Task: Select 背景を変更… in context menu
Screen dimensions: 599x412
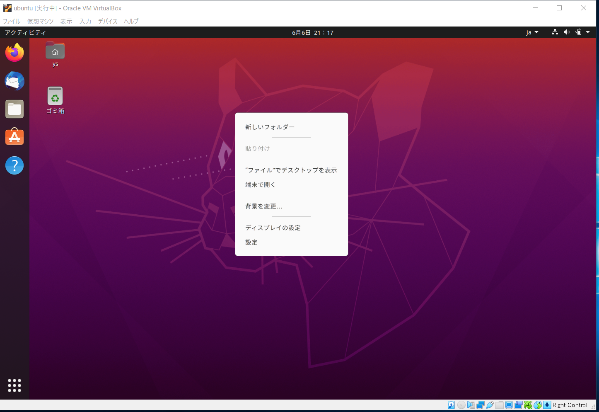Action: 292,206
